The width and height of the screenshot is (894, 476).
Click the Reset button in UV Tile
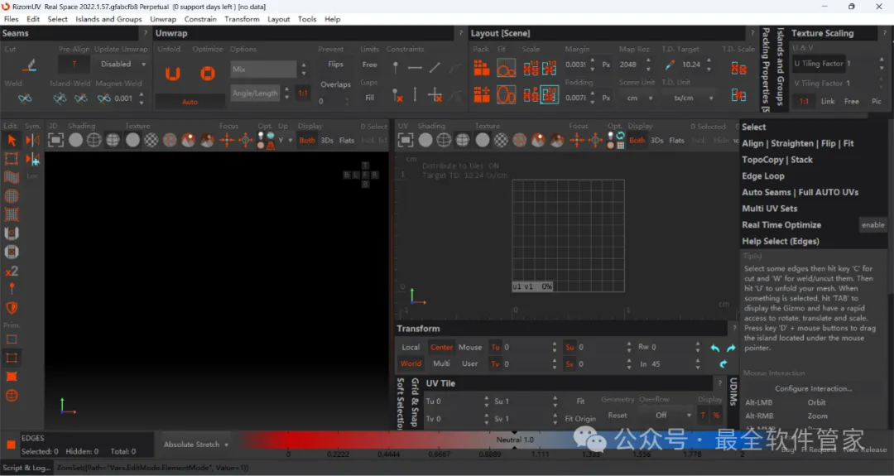(x=618, y=416)
